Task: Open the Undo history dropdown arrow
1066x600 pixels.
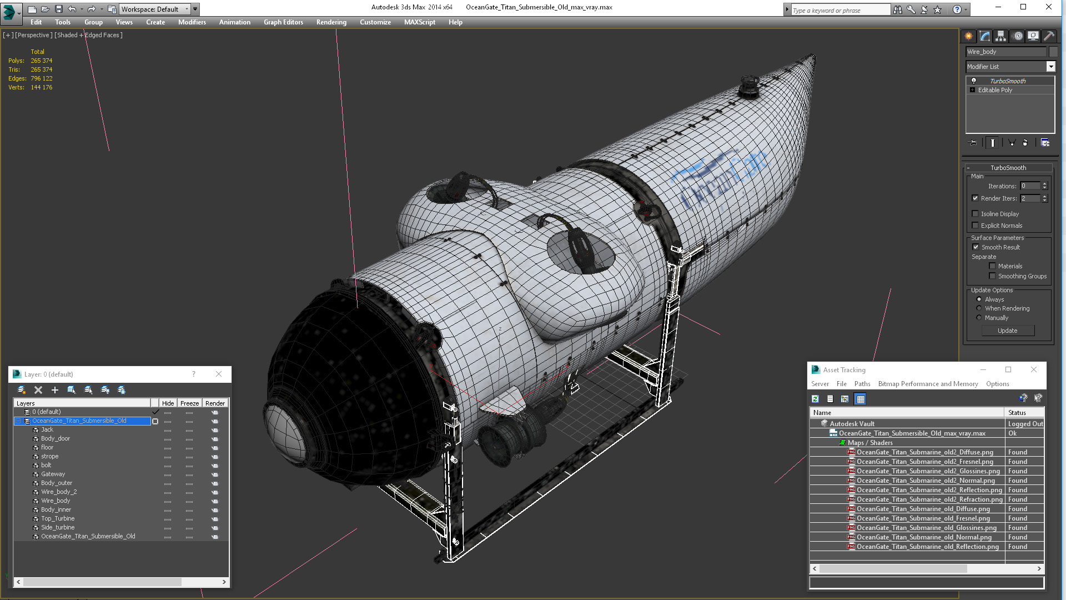Action: pos(82,9)
